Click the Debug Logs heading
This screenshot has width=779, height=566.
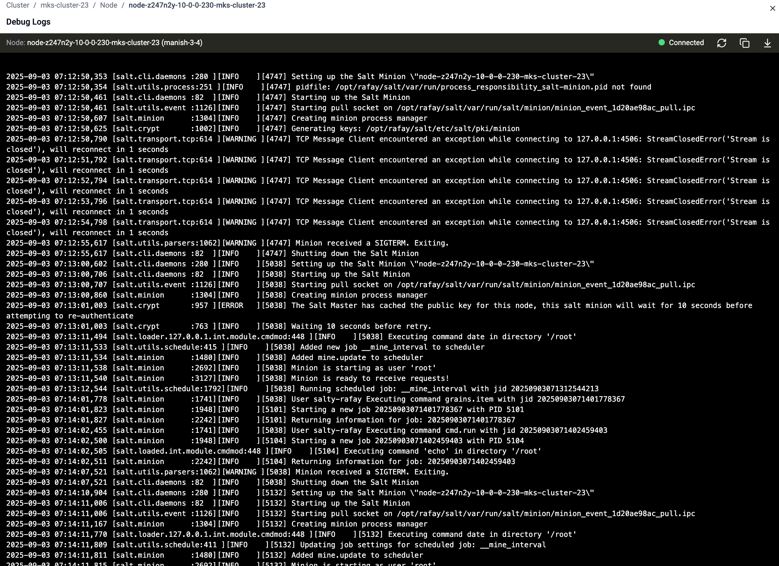28,22
